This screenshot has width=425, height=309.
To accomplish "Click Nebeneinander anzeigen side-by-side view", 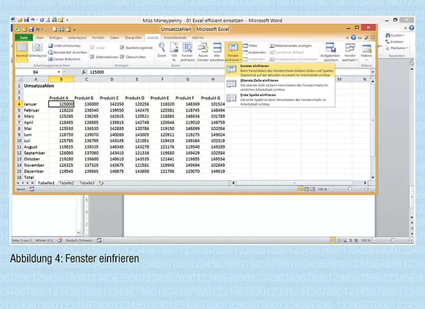I will [x=291, y=45].
